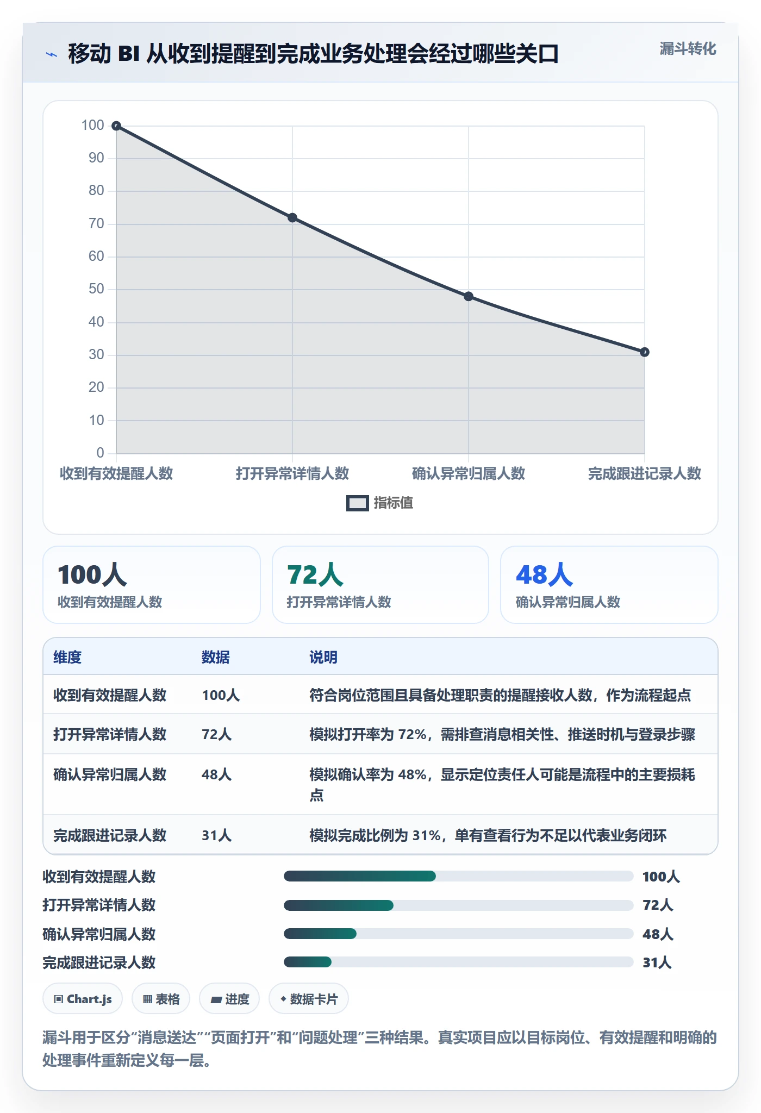Click the main title 移动 BI heading
The image size is (761, 1113).
314,54
